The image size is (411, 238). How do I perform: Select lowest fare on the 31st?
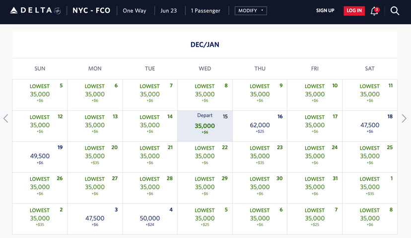pyautogui.click(x=315, y=187)
